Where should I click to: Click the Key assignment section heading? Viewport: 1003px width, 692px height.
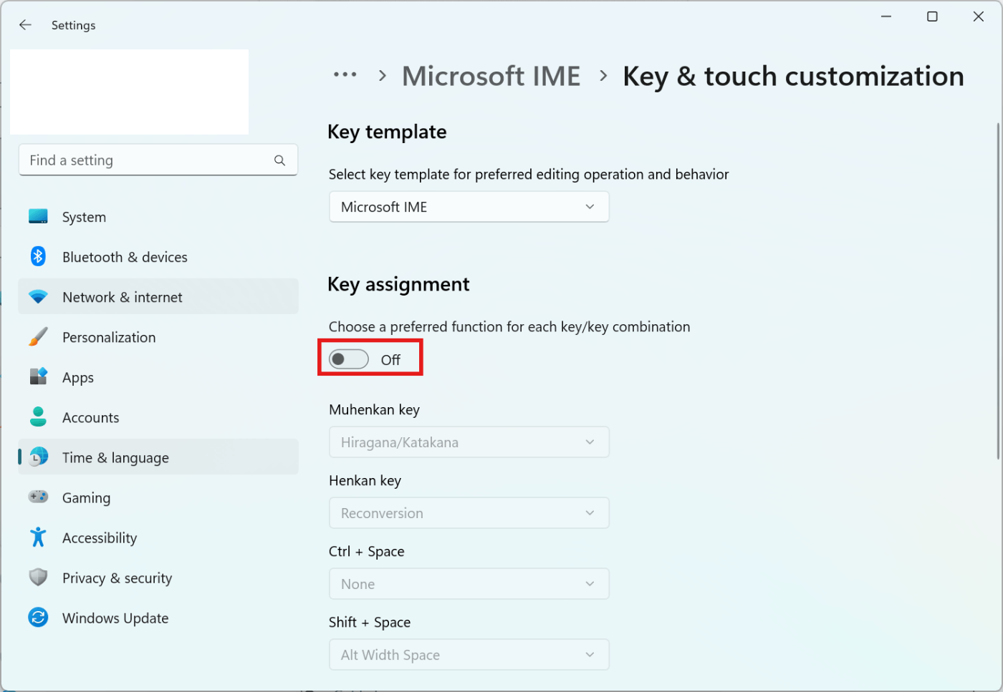398,284
